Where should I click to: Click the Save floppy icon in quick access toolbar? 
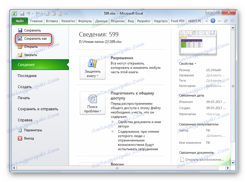(x=22, y=14)
